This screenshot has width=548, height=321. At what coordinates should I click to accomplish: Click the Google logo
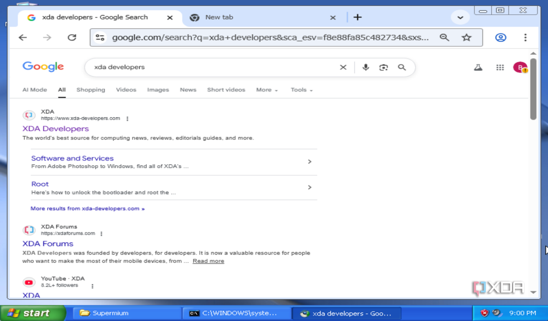coord(43,67)
